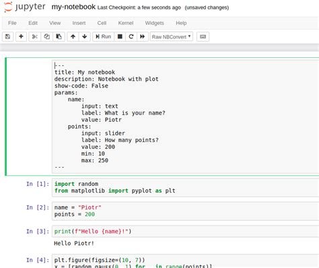Image resolution: width=319 pixels, height=268 pixels.
Task: Click line 'label: What is your name?'
Action: click(123, 113)
